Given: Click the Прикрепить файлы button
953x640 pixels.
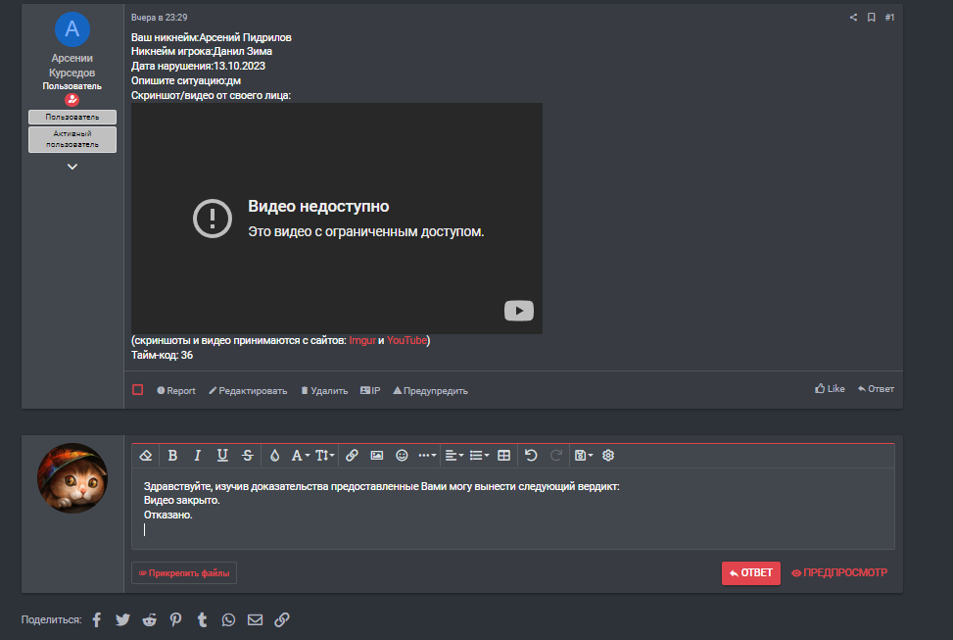Looking at the screenshot, I should tap(184, 572).
